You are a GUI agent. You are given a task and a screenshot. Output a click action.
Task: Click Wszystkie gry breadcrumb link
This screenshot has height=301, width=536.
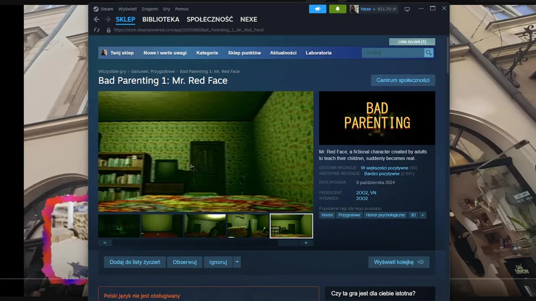(x=112, y=71)
